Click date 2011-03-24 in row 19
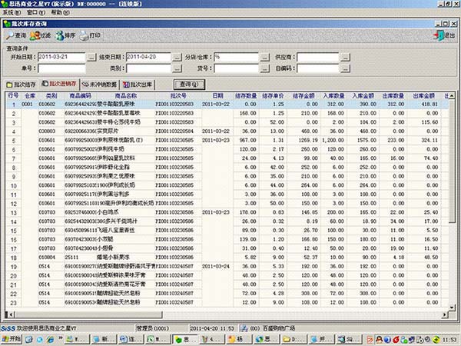This screenshot has width=461, height=346. click(216, 266)
